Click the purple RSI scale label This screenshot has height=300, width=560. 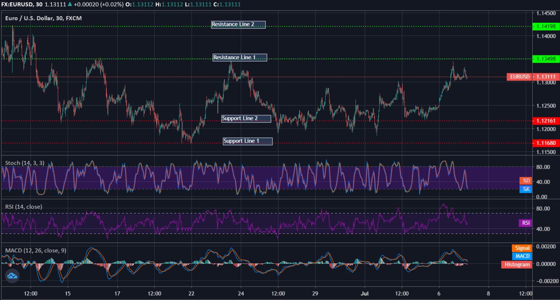click(525, 223)
